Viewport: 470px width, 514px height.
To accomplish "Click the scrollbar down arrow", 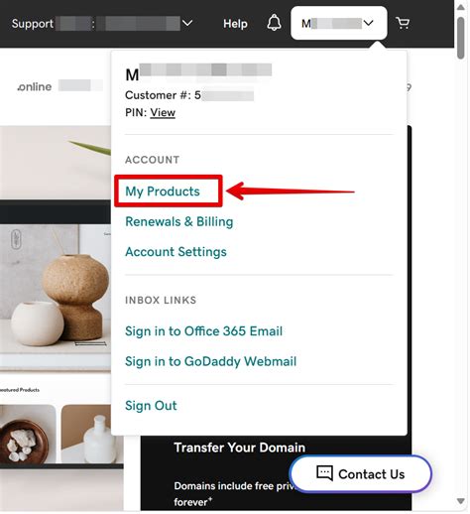I will [x=461, y=501].
